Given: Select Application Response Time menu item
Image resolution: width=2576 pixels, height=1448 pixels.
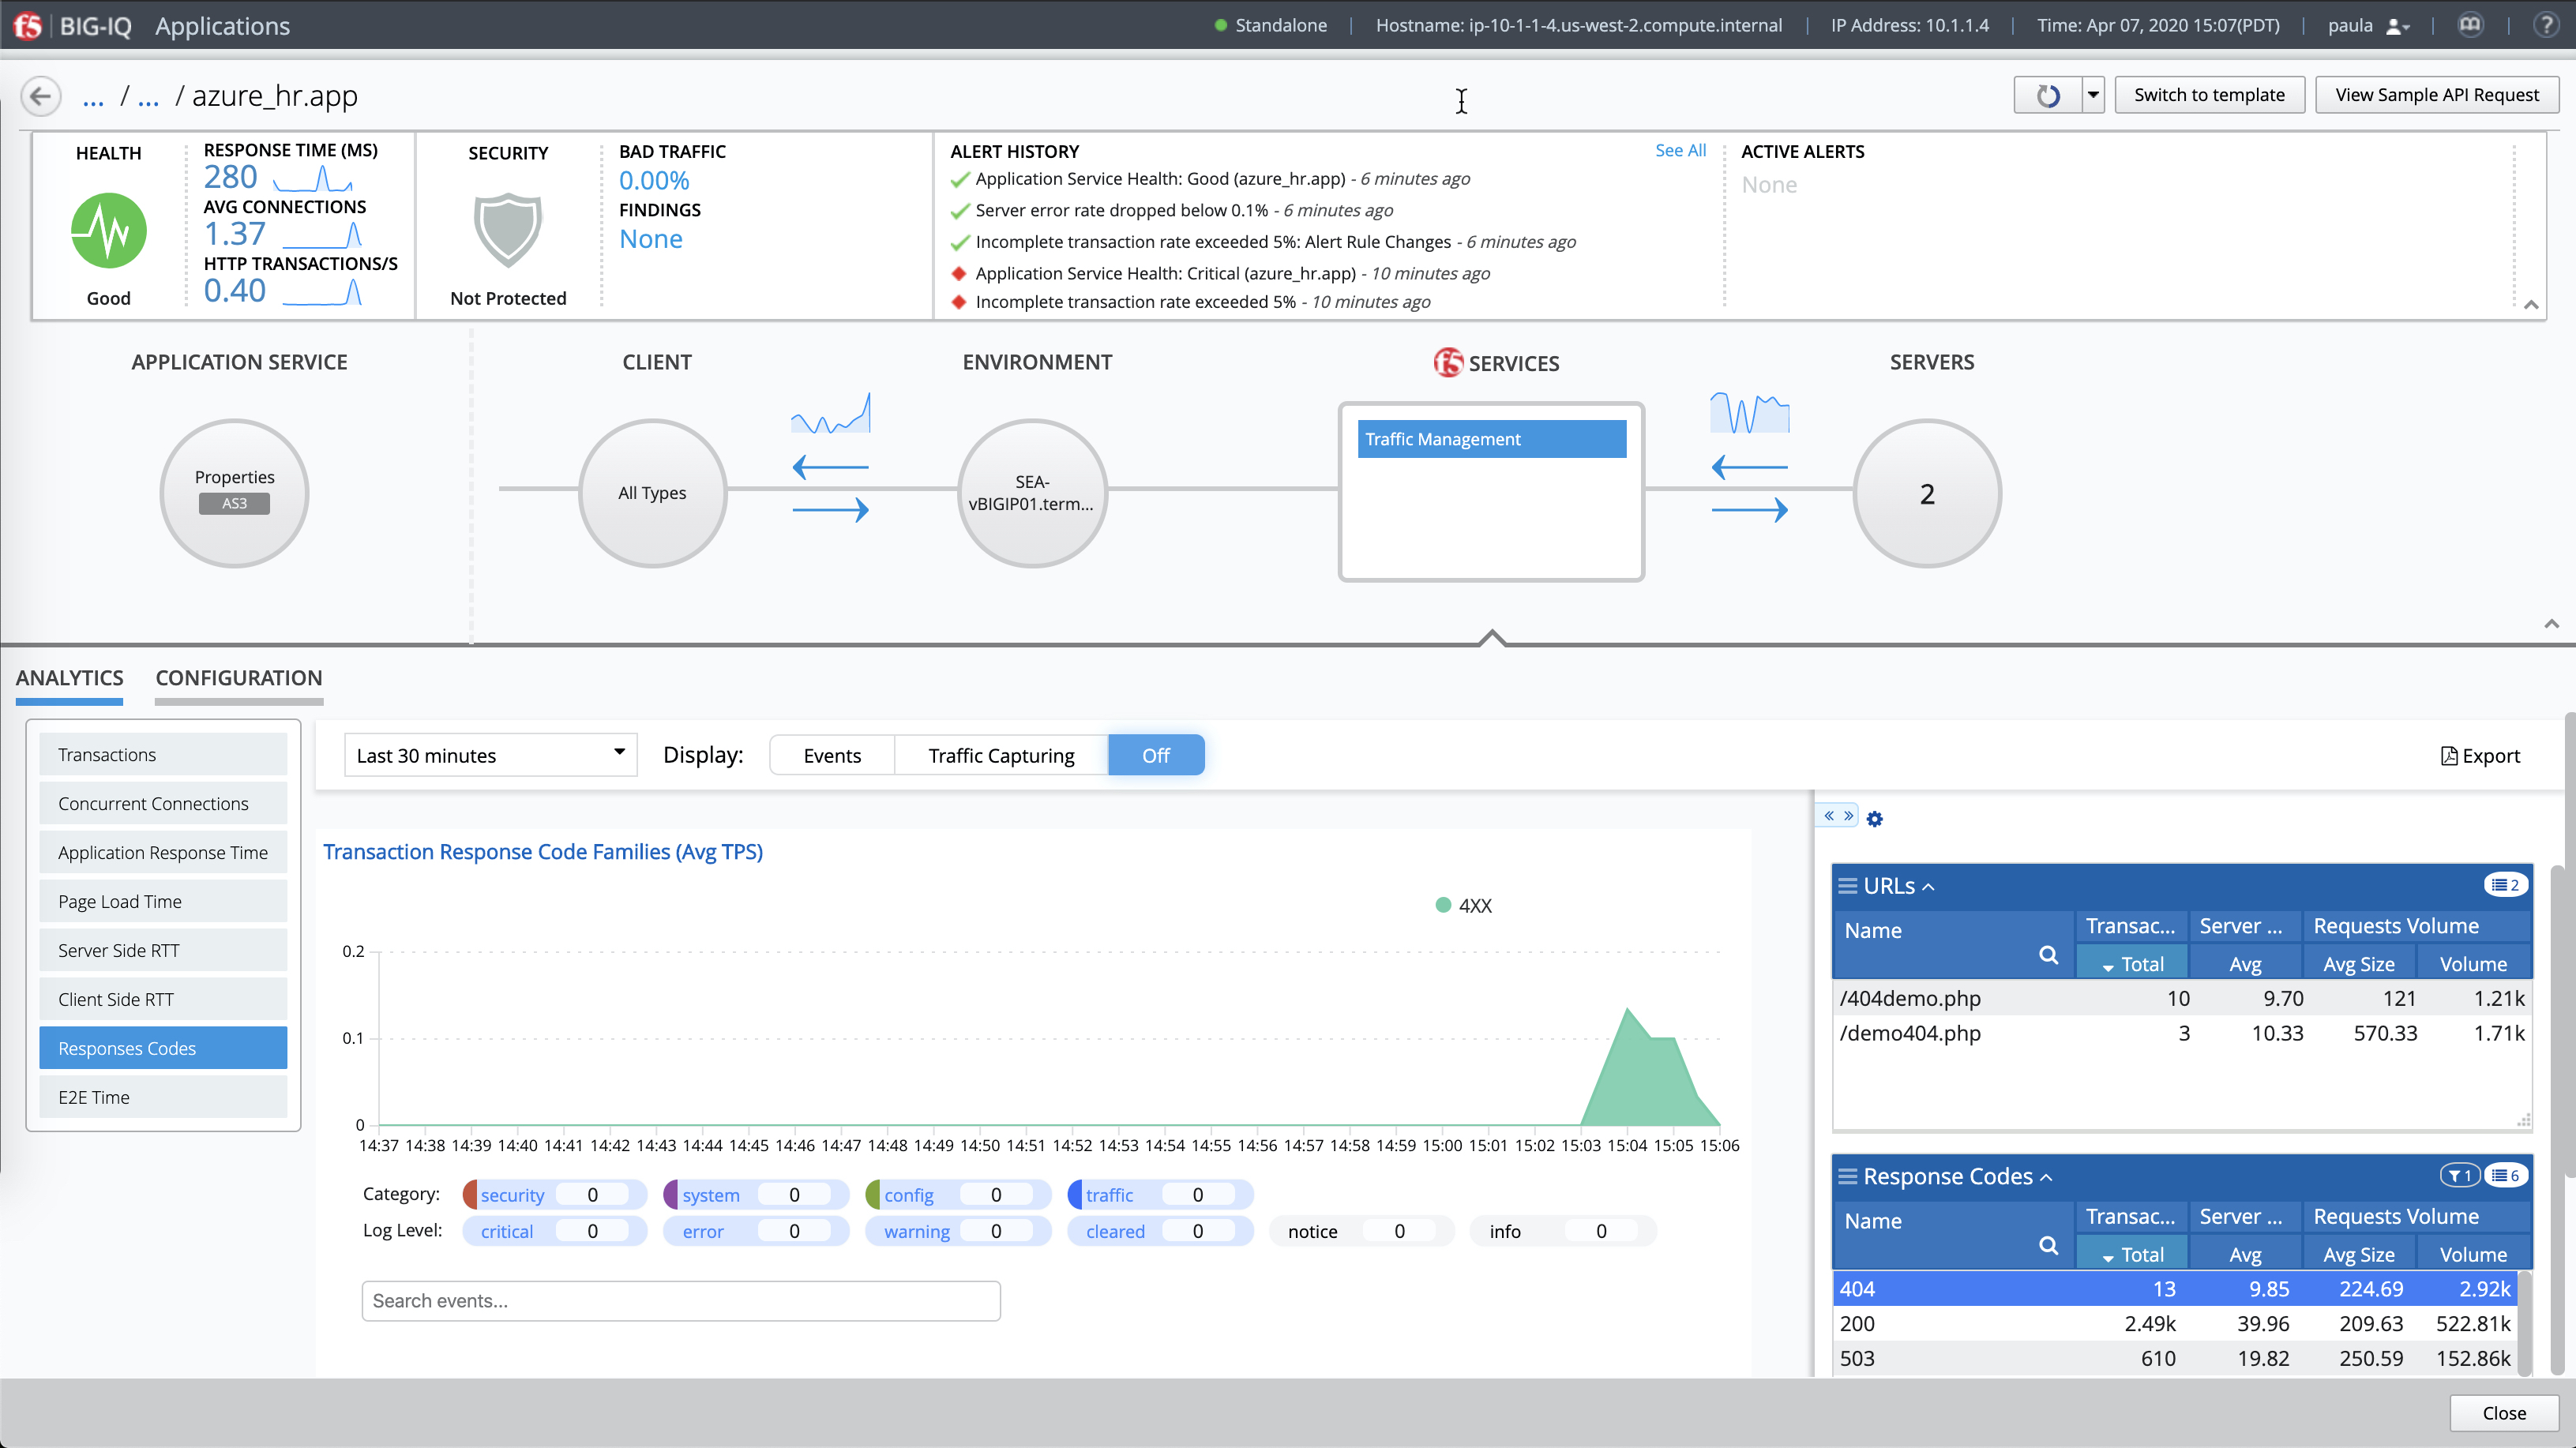Looking at the screenshot, I should [x=163, y=853].
